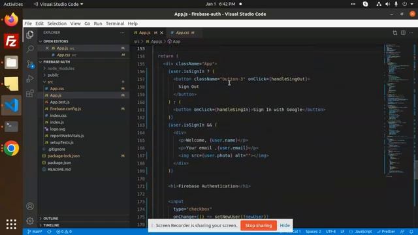This screenshot has width=418, height=235.
Task: Click Stop sharing button
Action: (259, 225)
